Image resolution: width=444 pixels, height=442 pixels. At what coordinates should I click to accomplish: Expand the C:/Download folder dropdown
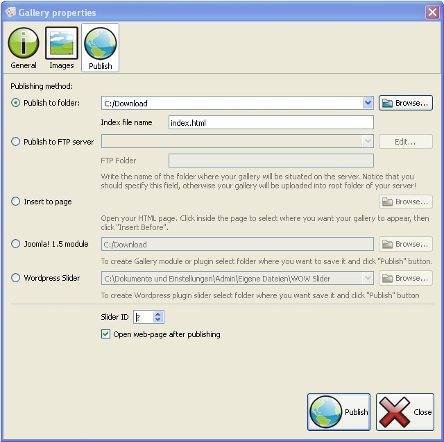(x=368, y=104)
